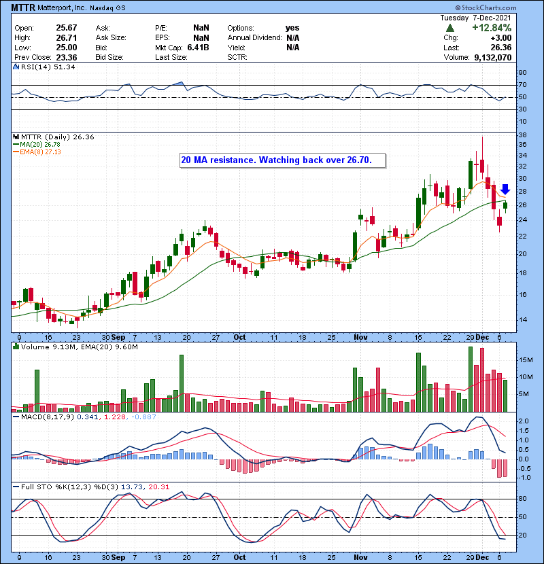This screenshot has width=544, height=564.
Task: Click the RSI(14) 51.34 indicator label
Action: (x=48, y=67)
